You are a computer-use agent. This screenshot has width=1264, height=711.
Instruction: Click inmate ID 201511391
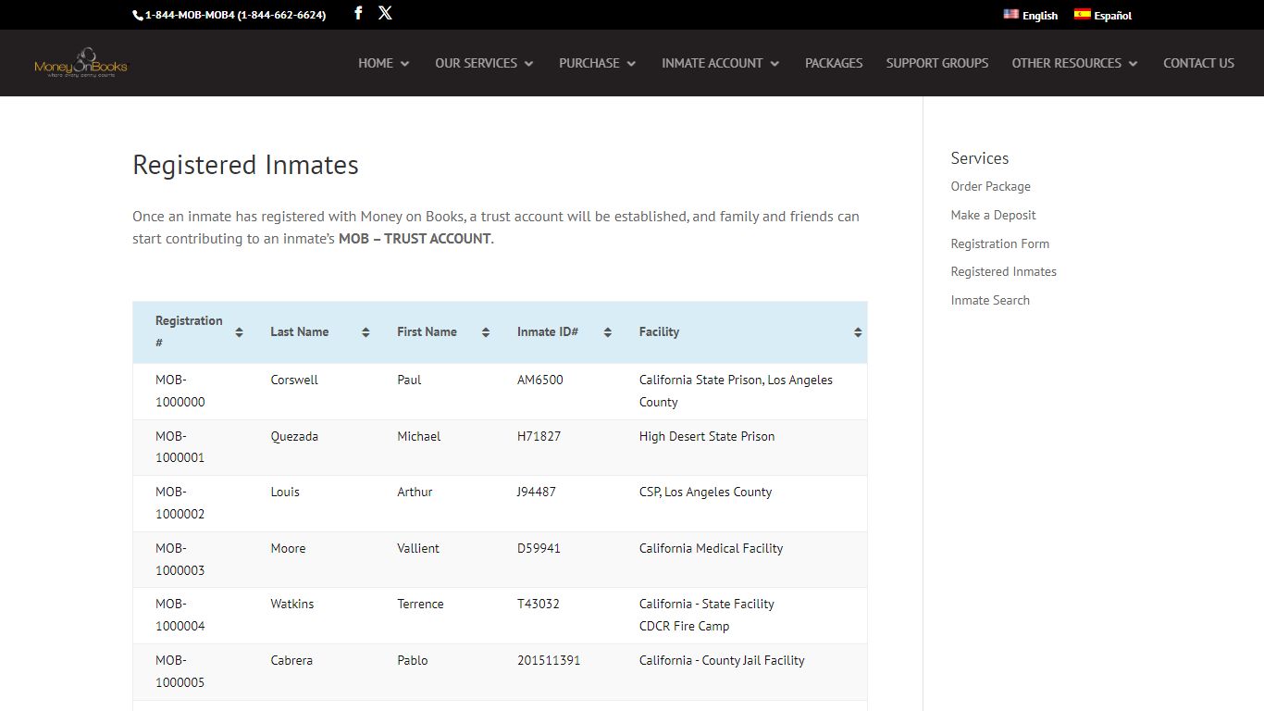(x=549, y=660)
